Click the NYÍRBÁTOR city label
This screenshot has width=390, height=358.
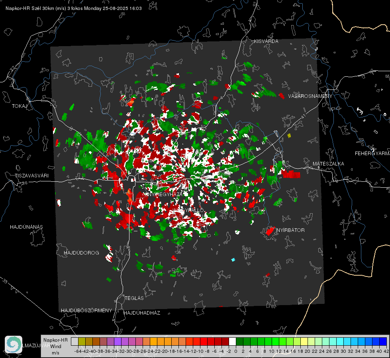[290, 230]
